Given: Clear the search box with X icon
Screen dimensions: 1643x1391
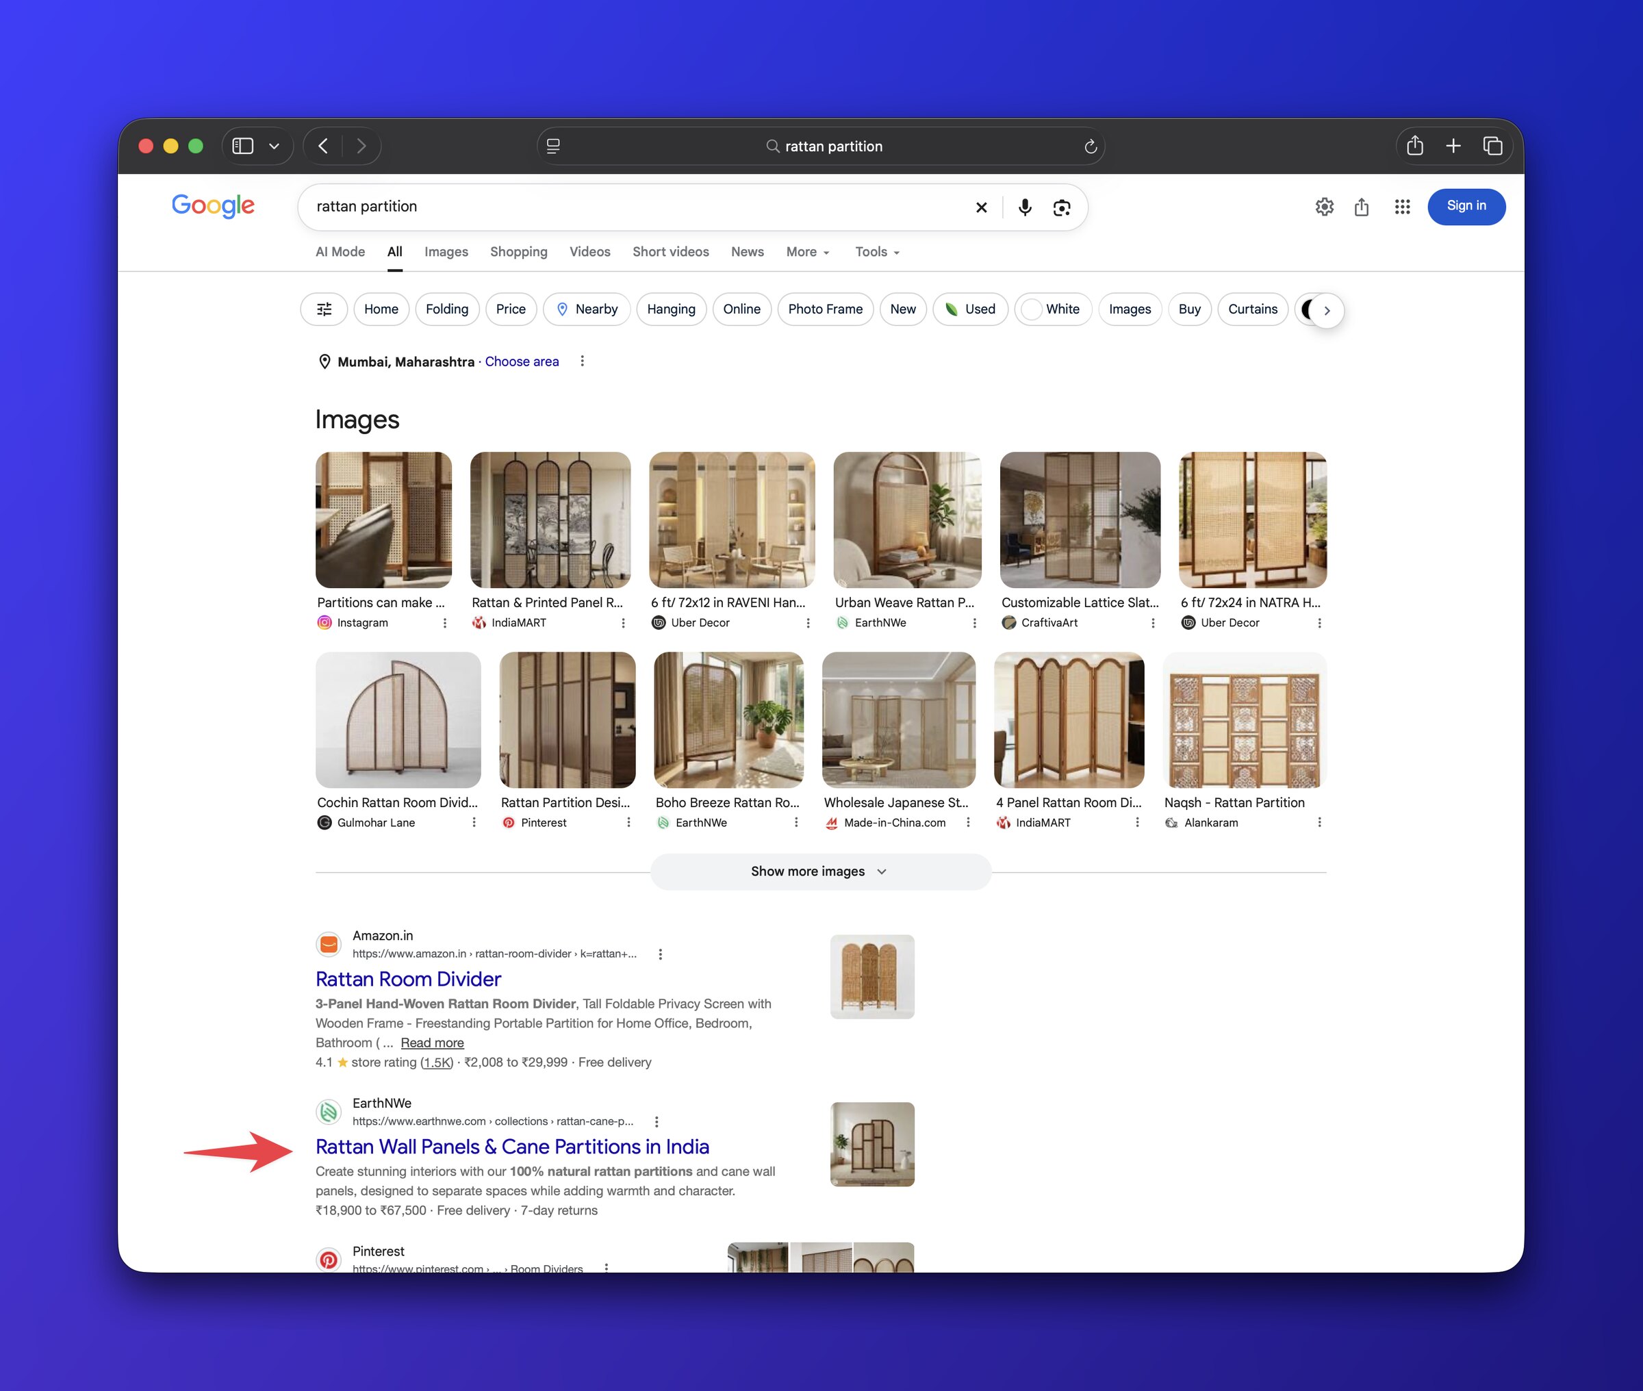Looking at the screenshot, I should (x=982, y=207).
